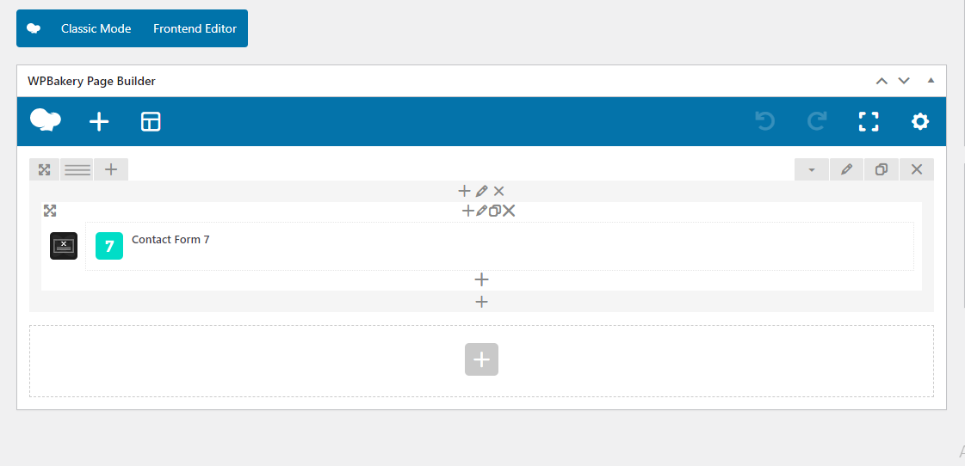The height and width of the screenshot is (466, 965).
Task: Switch to Classic Mode
Action: click(96, 28)
